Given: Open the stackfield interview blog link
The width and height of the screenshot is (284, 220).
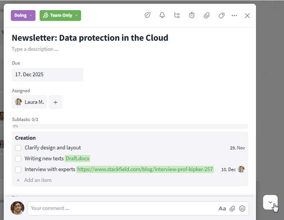Looking at the screenshot, I should pyautogui.click(x=145, y=170).
